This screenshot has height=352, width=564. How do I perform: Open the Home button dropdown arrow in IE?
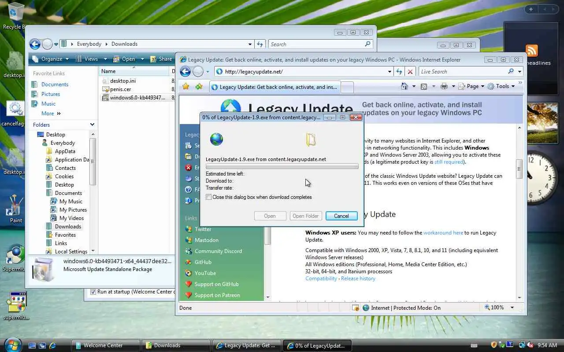(x=413, y=86)
